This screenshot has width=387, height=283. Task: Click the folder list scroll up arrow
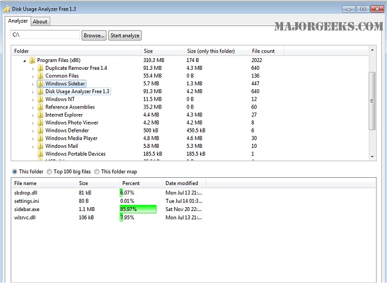(372, 50)
